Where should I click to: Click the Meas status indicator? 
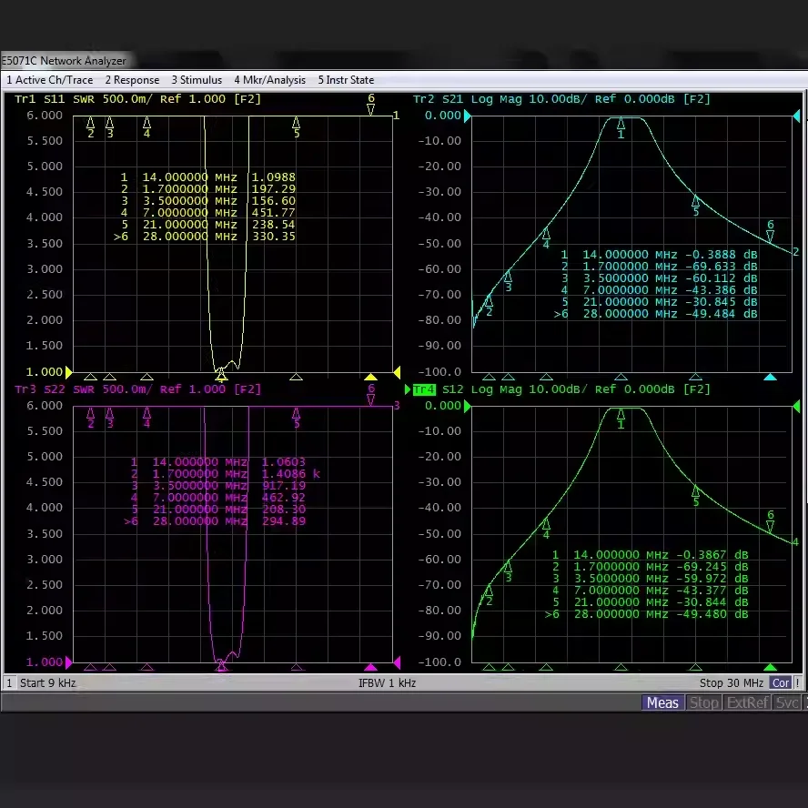tap(662, 702)
